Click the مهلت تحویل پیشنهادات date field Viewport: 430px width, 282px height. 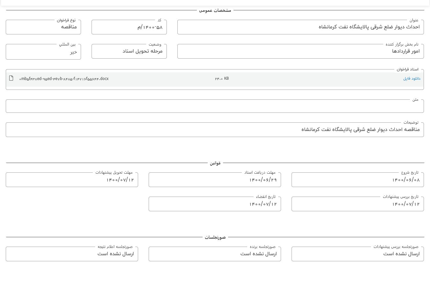[72, 180]
